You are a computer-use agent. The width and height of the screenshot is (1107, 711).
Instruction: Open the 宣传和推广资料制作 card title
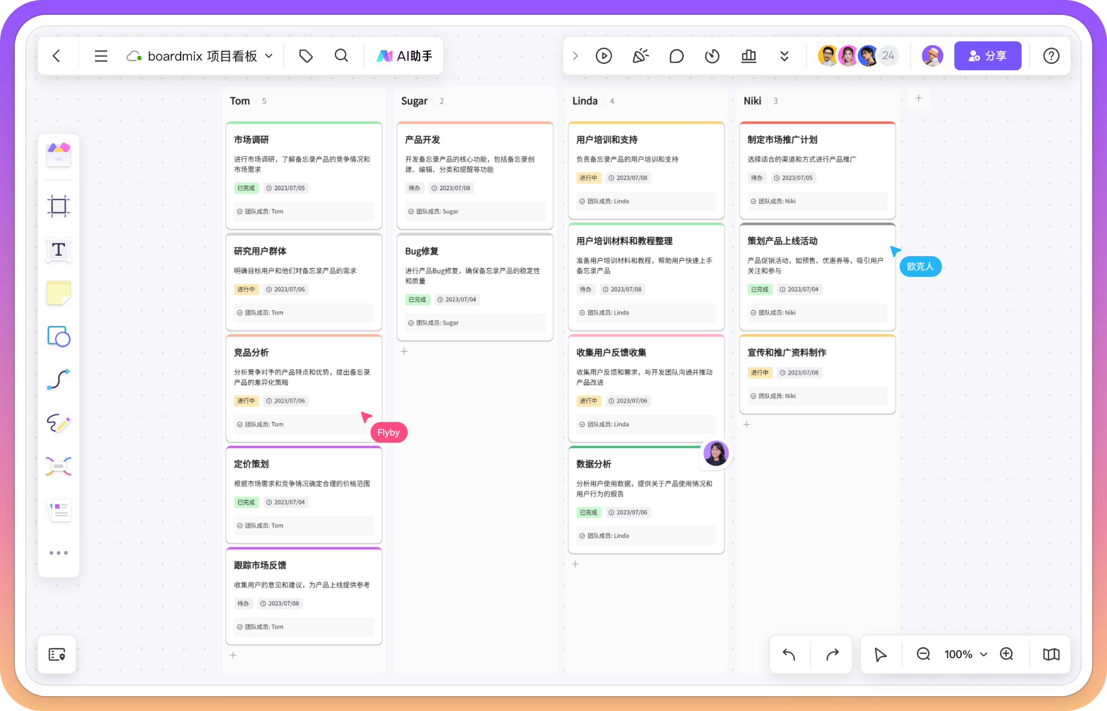coord(787,353)
